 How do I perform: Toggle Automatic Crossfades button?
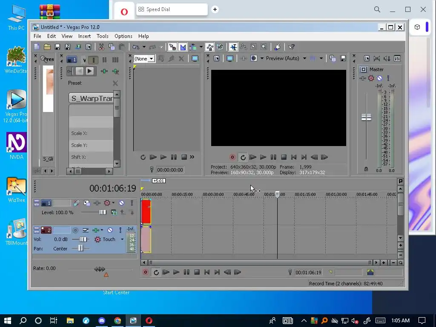click(183, 47)
